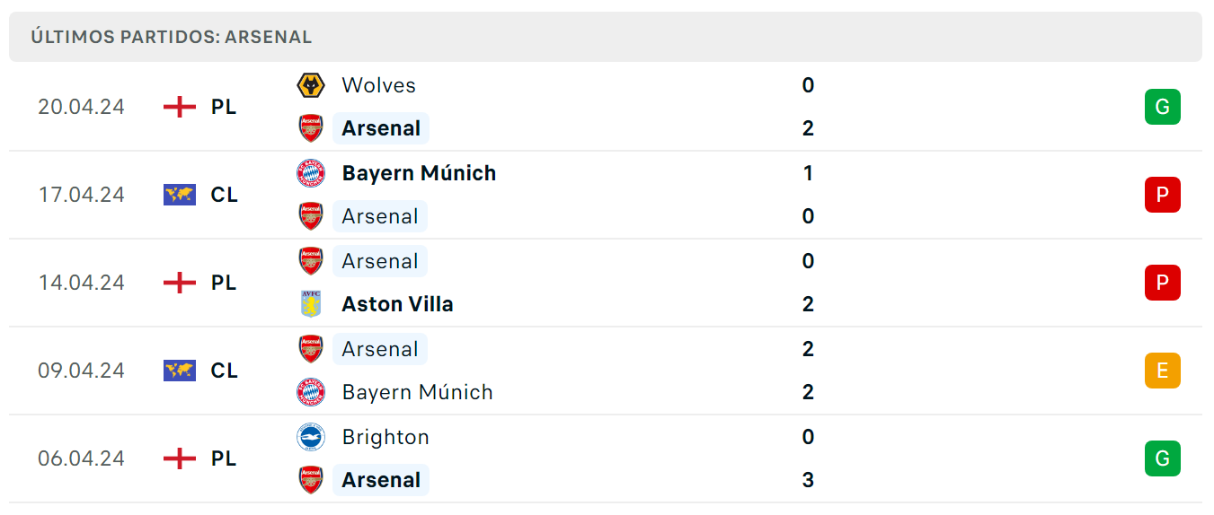Click Arsenal crest in the Wolves match
Screen dimensions: 1214x515
tap(311, 128)
